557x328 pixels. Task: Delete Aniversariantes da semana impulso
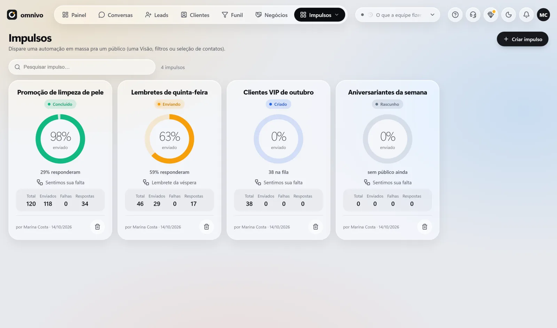click(x=425, y=227)
